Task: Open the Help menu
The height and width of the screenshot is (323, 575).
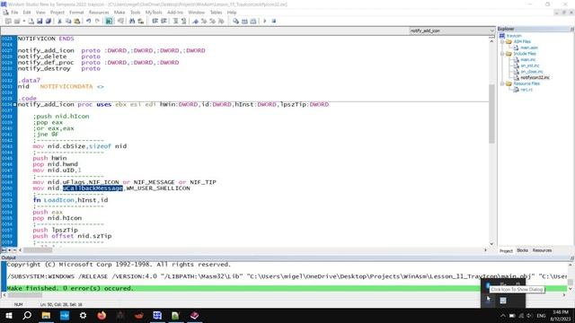Action: [232, 13]
